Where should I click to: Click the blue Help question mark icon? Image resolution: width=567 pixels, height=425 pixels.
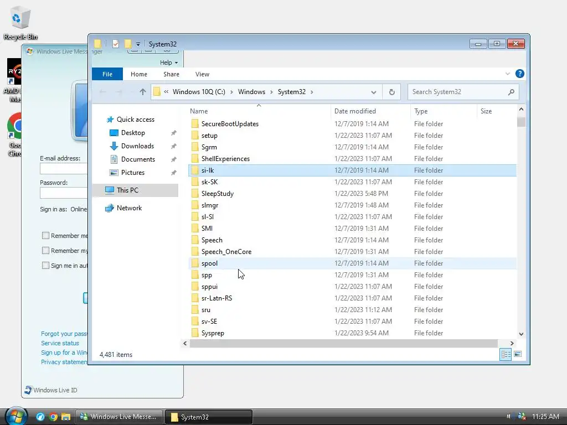(x=519, y=74)
